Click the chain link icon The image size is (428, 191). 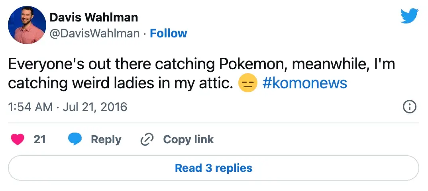click(x=147, y=140)
